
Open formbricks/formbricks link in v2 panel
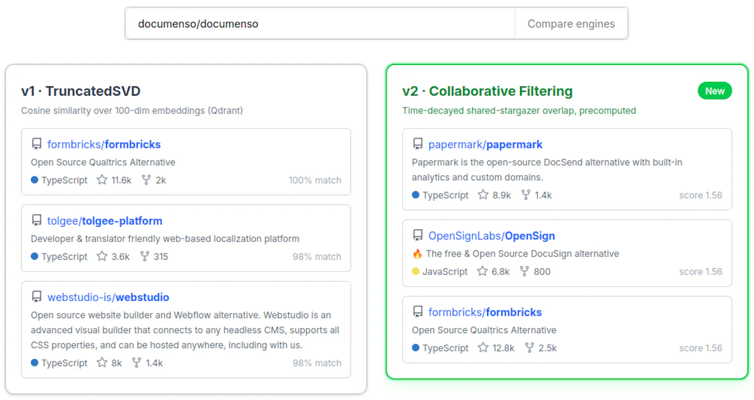pos(485,312)
